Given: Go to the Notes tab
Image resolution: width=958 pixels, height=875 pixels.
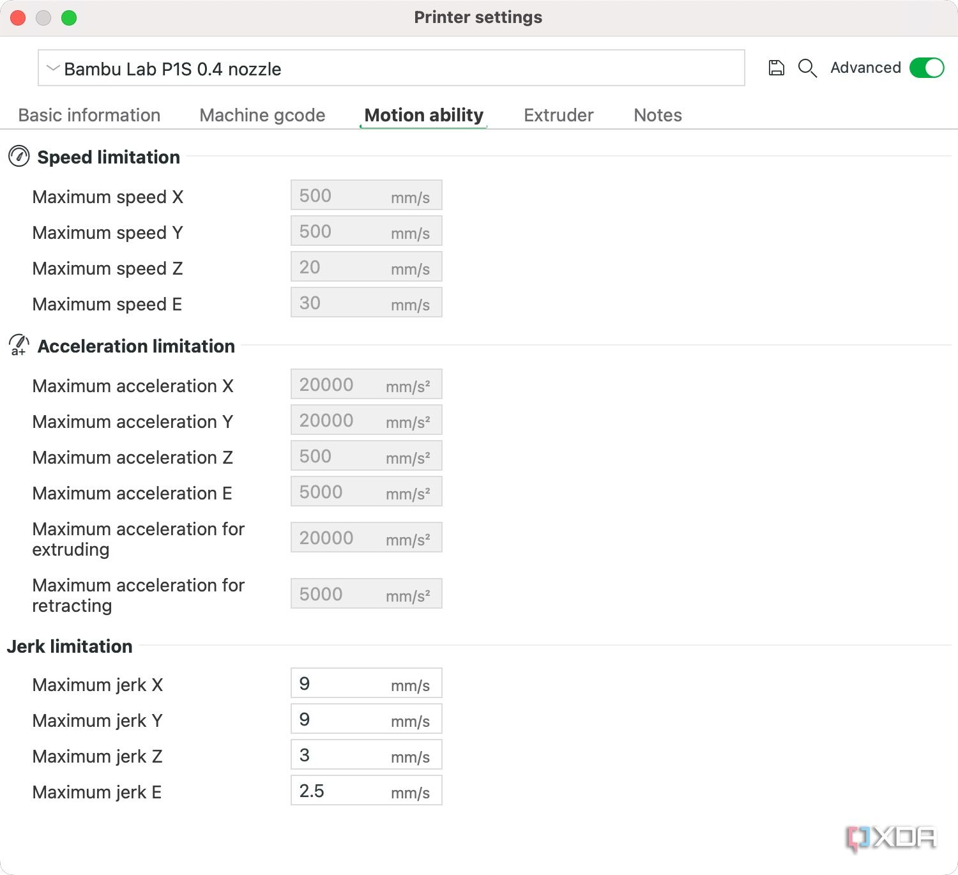Looking at the screenshot, I should click(658, 115).
